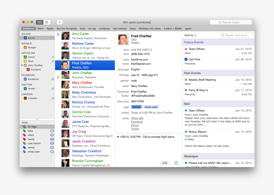274x195 pixels.
Task: Select the no tag filter
Action: click(x=92, y=28)
